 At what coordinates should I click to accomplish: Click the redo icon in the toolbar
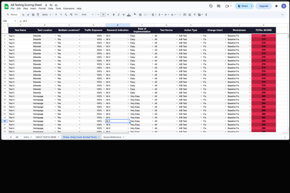click(x=28, y=14)
